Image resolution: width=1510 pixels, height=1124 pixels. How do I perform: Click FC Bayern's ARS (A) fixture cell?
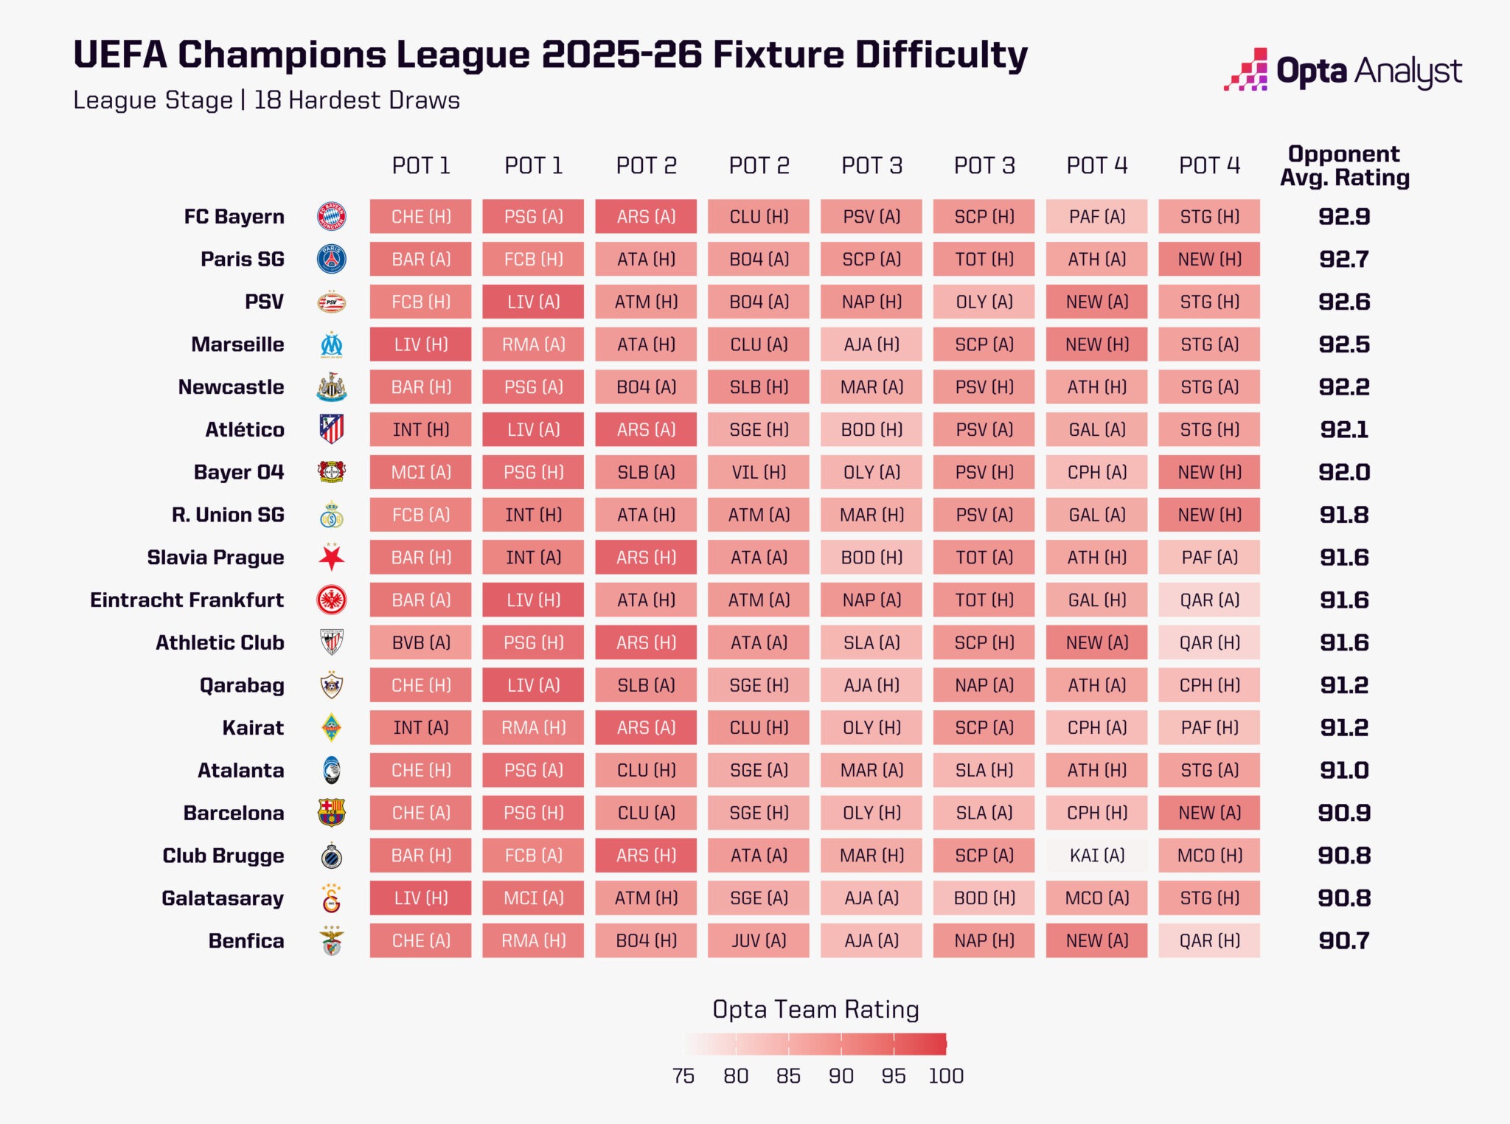[x=646, y=217]
